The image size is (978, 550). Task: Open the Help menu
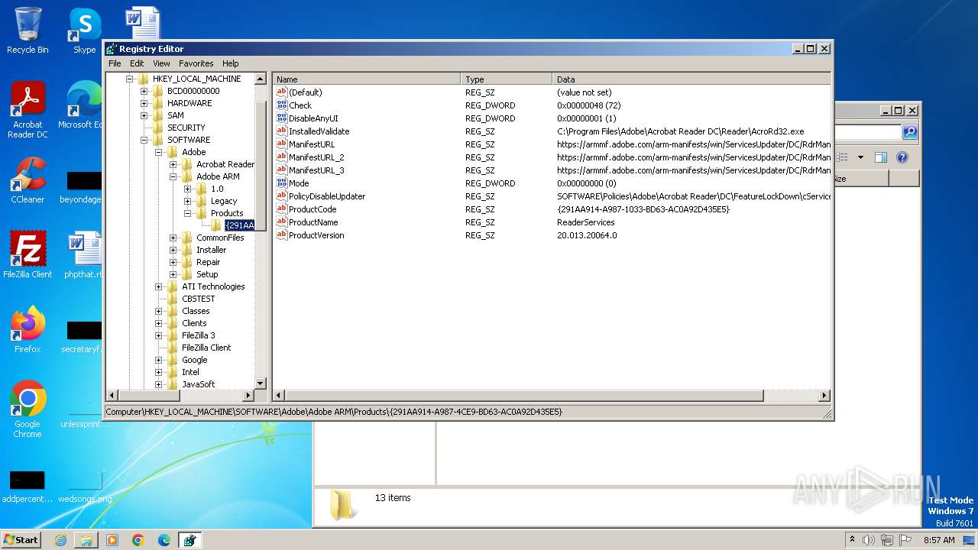pos(230,63)
